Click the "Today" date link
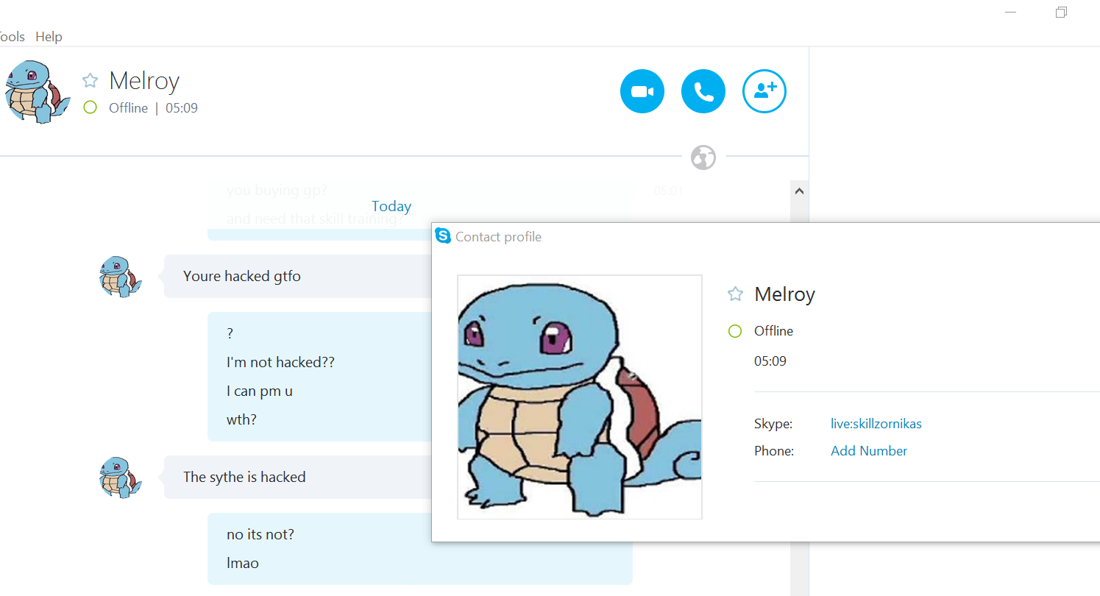This screenshot has width=1100, height=596. [x=391, y=206]
